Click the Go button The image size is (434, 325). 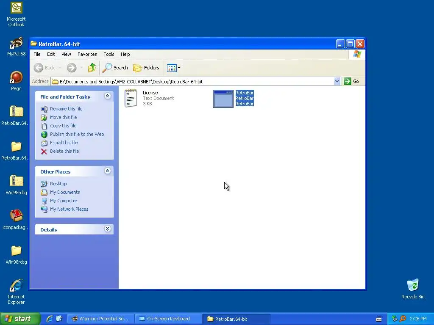click(x=351, y=81)
